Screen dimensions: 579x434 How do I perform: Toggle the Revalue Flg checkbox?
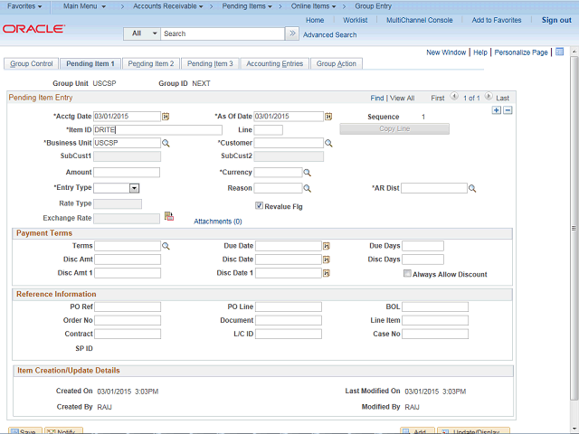[260, 205]
